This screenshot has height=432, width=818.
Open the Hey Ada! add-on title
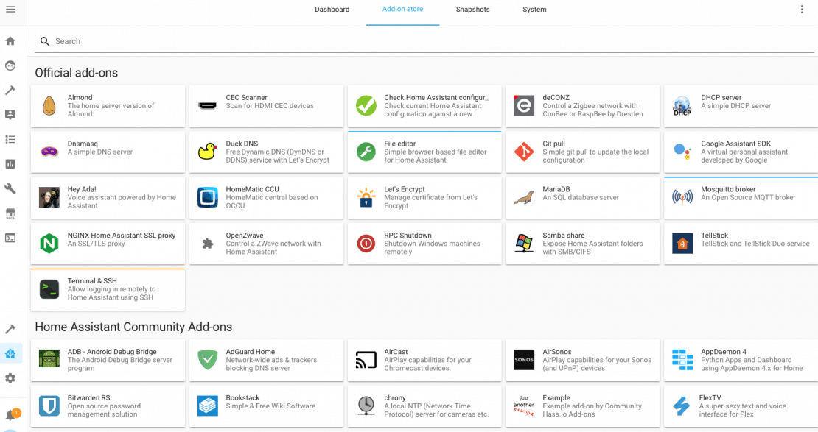pos(82,189)
